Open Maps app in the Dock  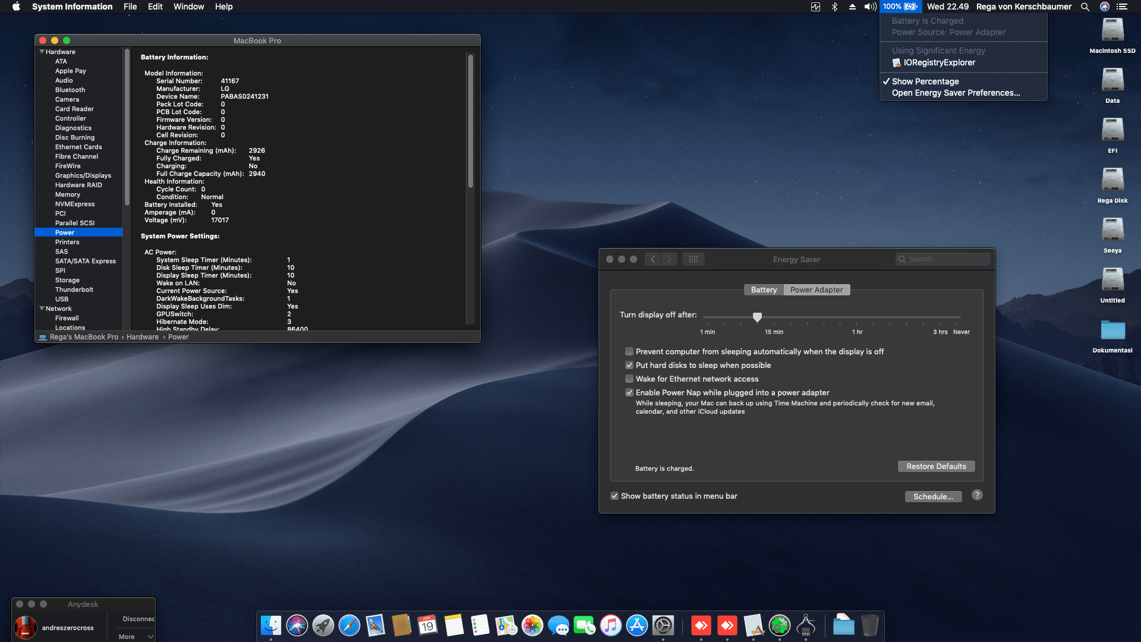click(x=506, y=625)
